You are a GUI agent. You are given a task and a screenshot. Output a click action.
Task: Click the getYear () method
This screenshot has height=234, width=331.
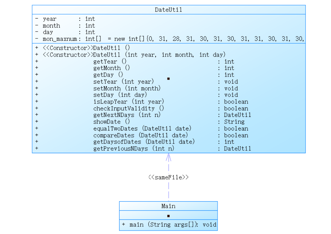click(x=110, y=61)
